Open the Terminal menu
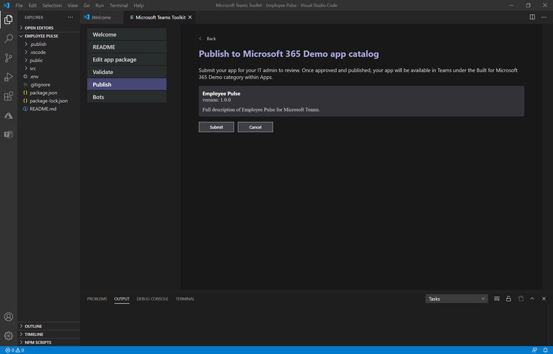 click(x=118, y=5)
